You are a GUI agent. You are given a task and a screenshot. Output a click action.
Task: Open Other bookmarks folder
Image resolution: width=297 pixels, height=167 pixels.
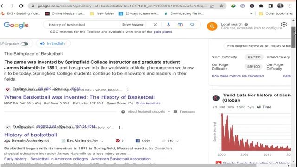coord(276,13)
